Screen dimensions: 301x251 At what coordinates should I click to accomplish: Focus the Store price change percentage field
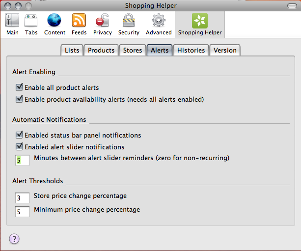[x=22, y=198]
